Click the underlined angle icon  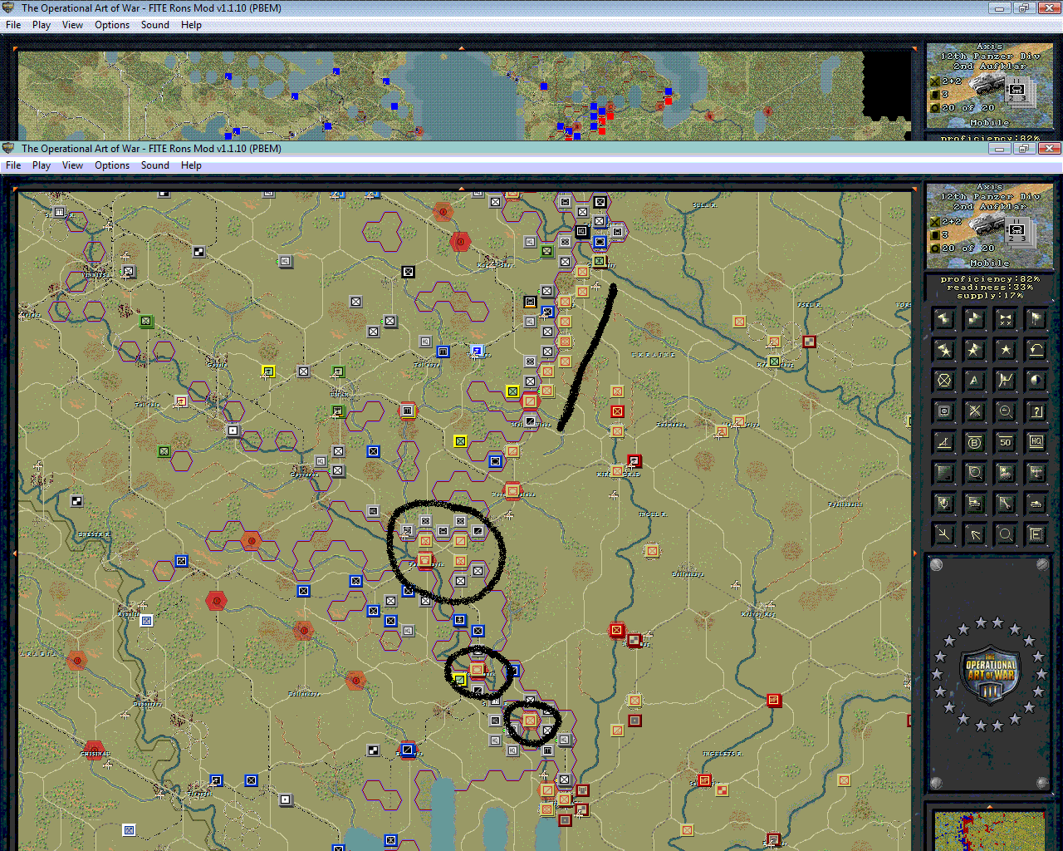944,442
